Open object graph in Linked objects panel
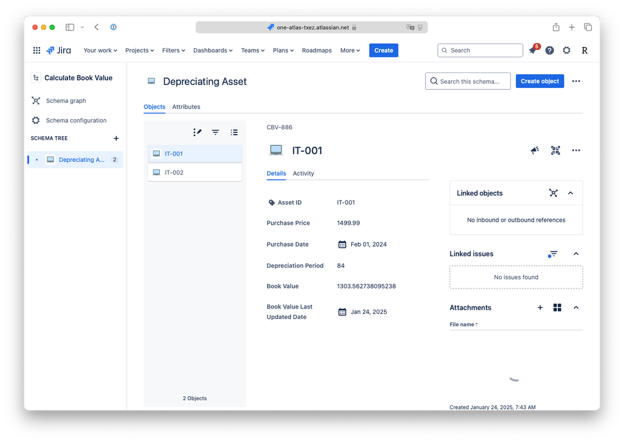This screenshot has width=624, height=442. [553, 193]
